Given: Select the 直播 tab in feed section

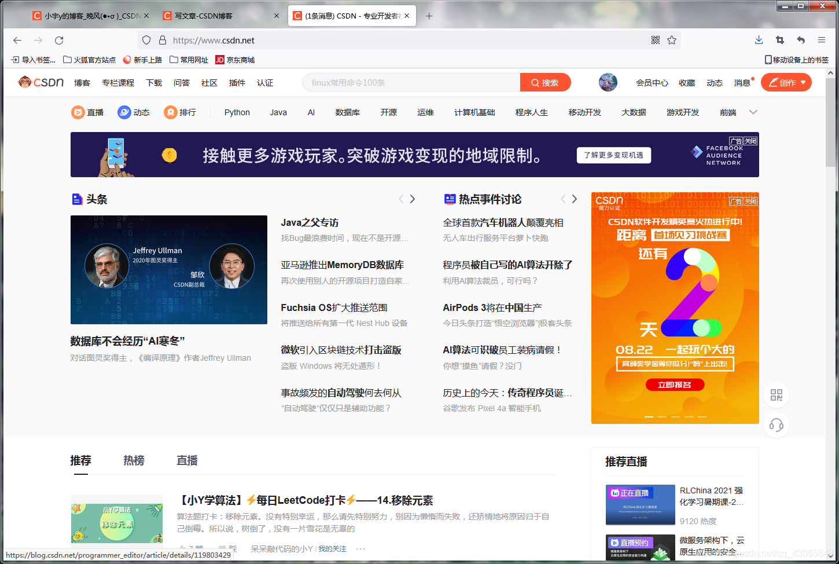Looking at the screenshot, I should coord(187,460).
